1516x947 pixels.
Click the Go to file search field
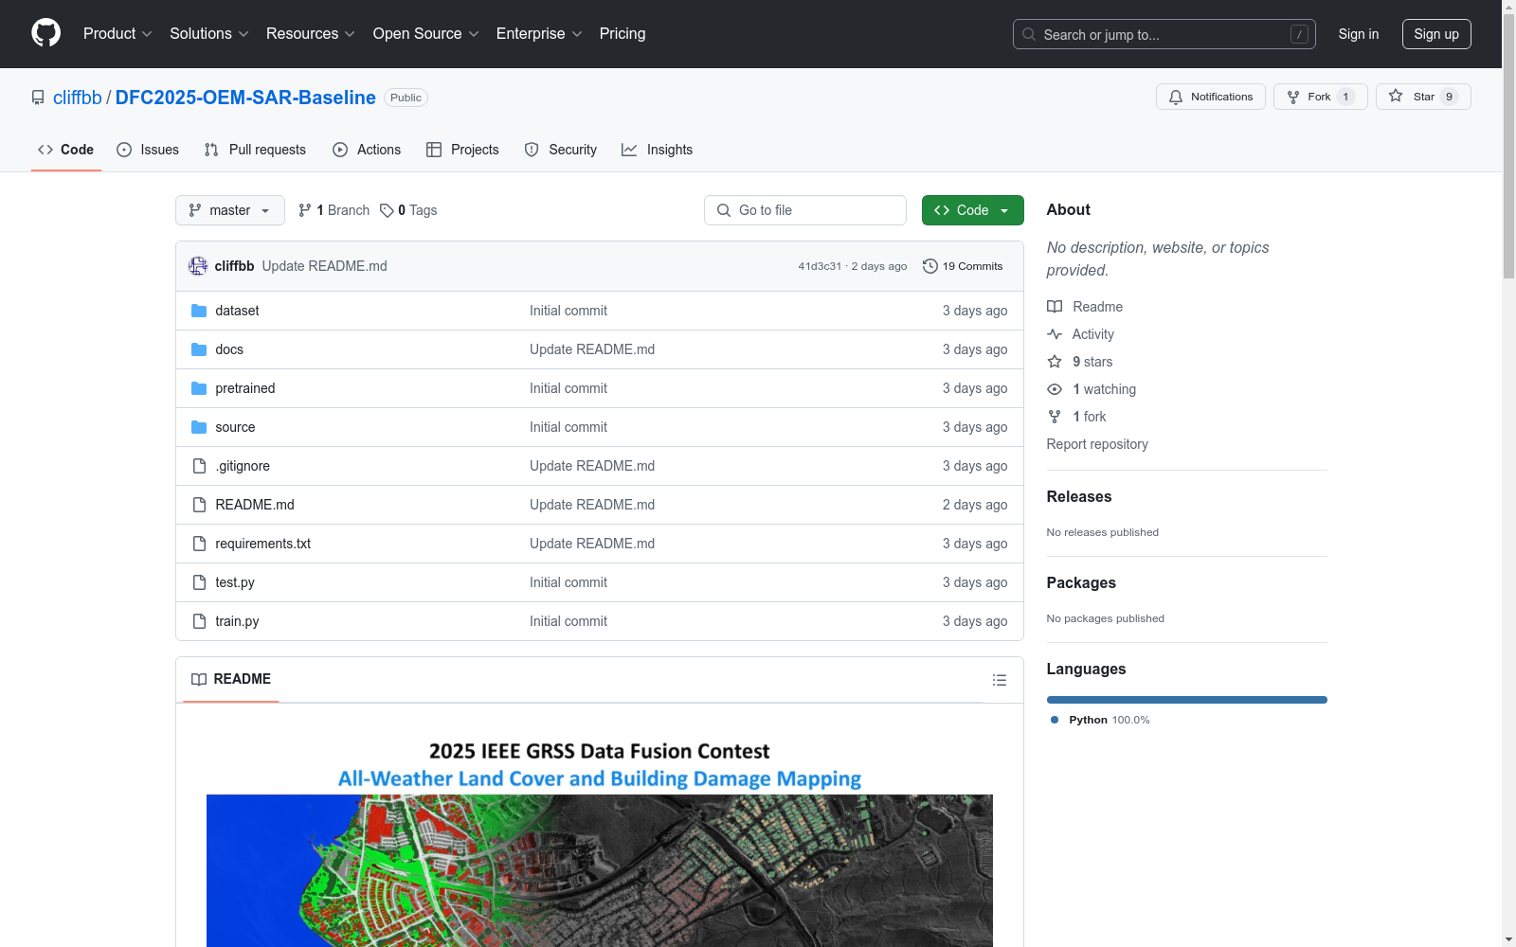tap(804, 209)
